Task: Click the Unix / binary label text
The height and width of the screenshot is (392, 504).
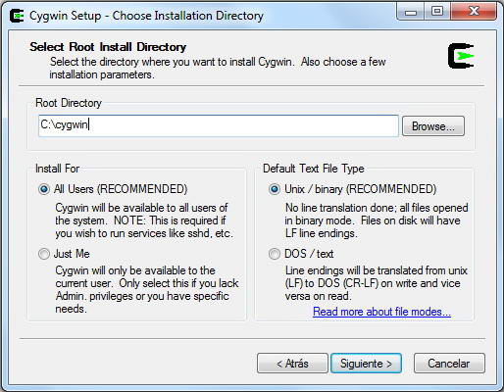Action: 361,189
